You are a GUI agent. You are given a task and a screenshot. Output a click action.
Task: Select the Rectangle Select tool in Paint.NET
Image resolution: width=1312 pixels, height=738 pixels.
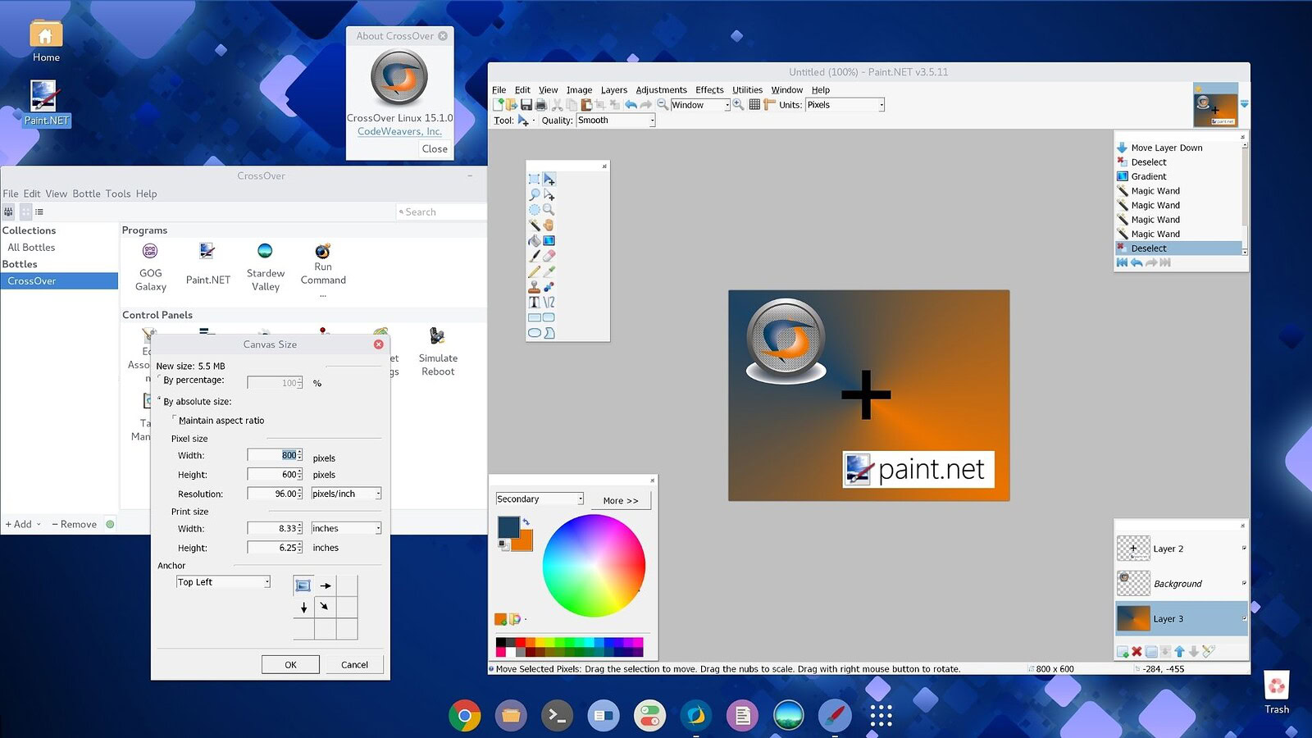pyautogui.click(x=534, y=179)
